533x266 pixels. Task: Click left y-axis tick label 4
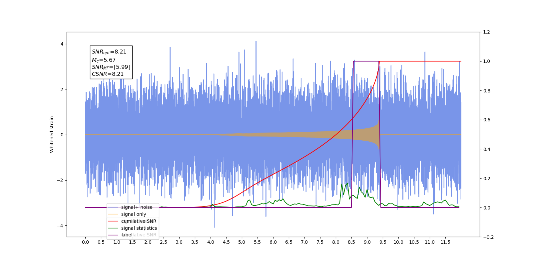[x=62, y=44]
